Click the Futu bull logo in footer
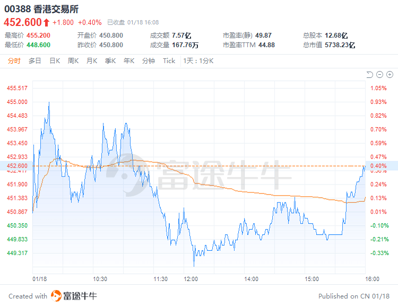Screen dimensions: 398x307 [x=56, y=296]
